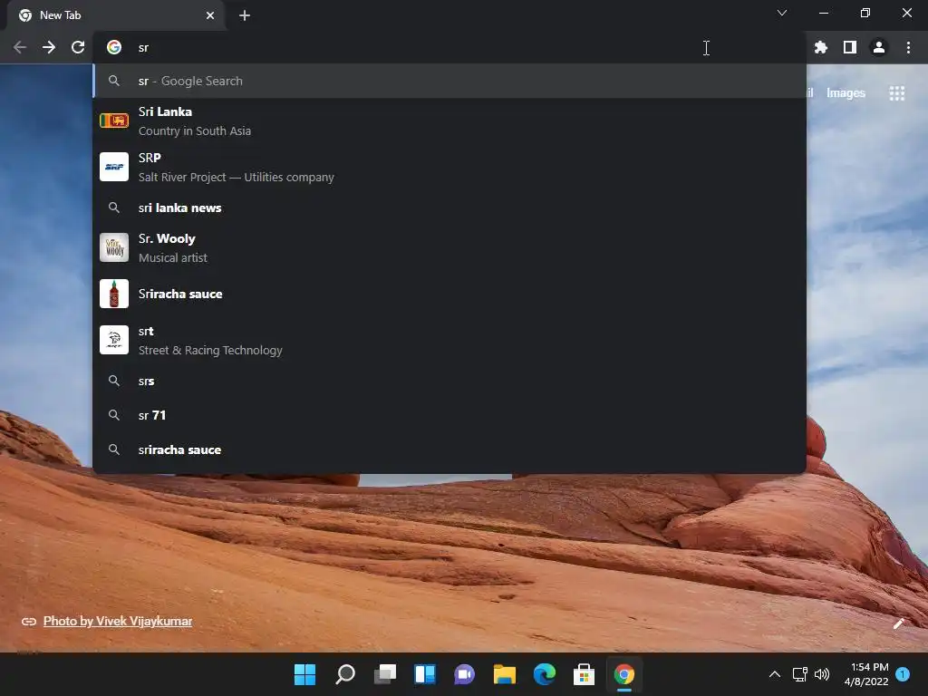Screen dimensions: 928x696
Task: Open Teams Chat in taskbar
Action: pyautogui.click(x=465, y=674)
